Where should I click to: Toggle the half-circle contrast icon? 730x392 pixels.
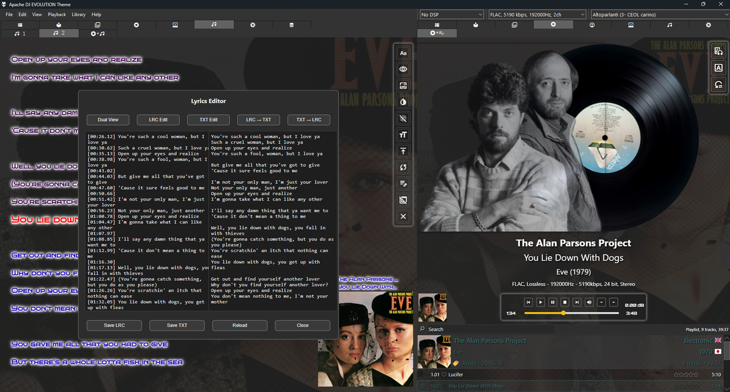[403, 102]
